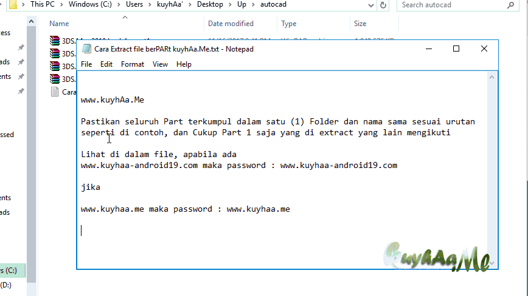Open the address bar history dropdown
528x296 pixels.
click(x=370, y=5)
